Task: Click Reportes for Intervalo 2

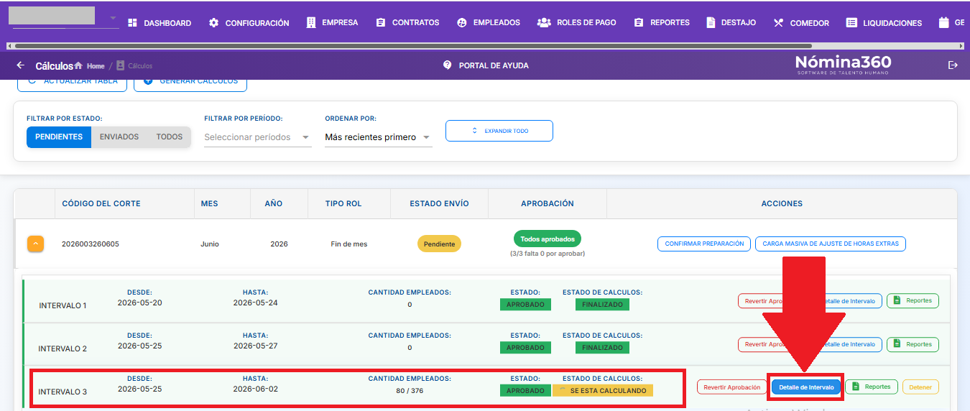Action: click(x=913, y=344)
